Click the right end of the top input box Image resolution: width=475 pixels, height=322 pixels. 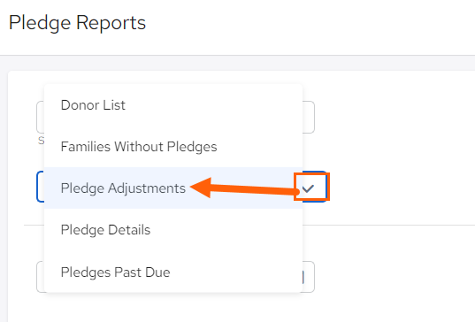(x=309, y=118)
